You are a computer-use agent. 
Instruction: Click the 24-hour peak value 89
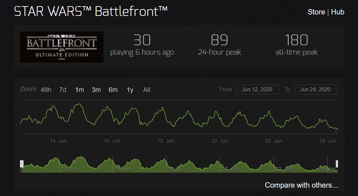[x=219, y=40]
